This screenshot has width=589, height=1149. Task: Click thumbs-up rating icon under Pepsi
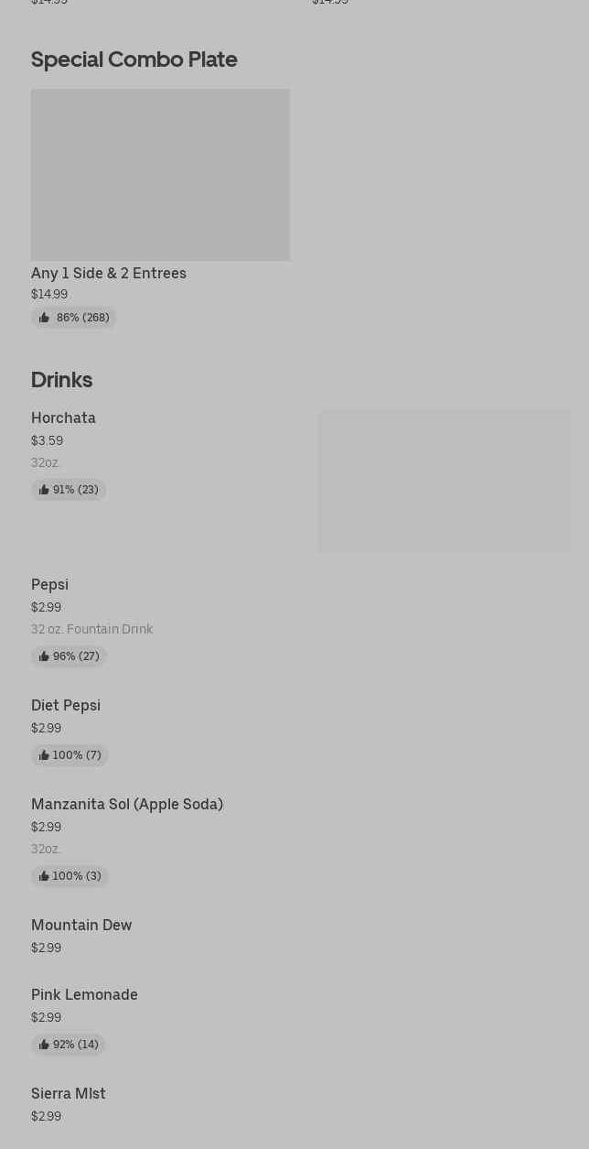(x=44, y=656)
